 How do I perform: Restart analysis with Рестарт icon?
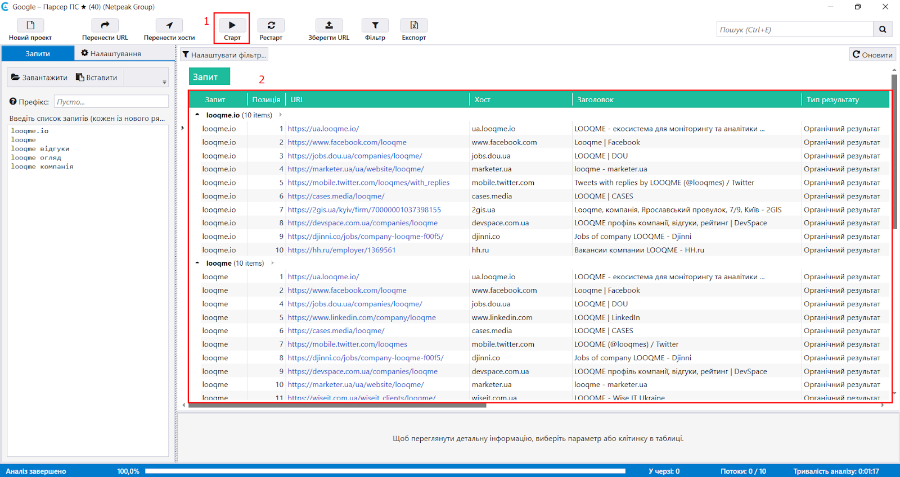(271, 25)
